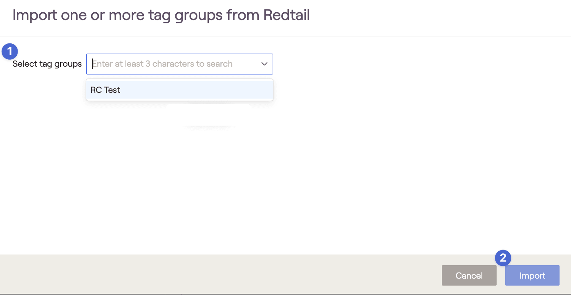The image size is (571, 295).
Task: Click the 'Enter at least 3 characters' placeholder
Action: [162, 64]
